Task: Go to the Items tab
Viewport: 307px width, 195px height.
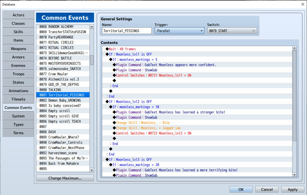Action: pos(18,40)
